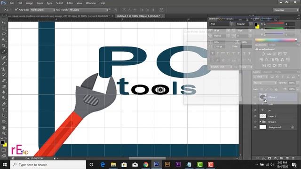This screenshot has height=169, width=301.
Task: Select the Pen tool
Action: [x=4, y=104]
